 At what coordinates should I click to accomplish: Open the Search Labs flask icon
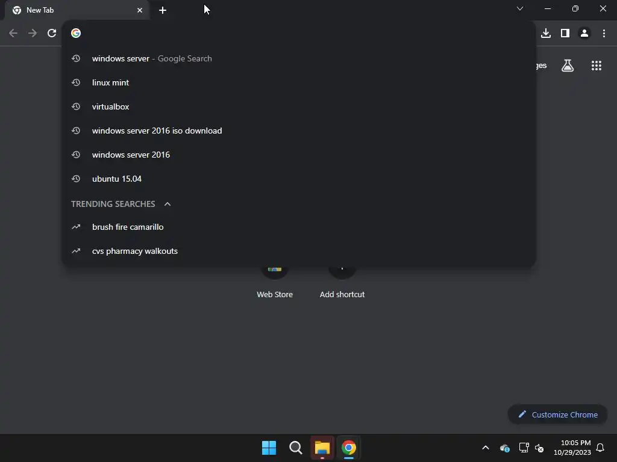[x=568, y=66]
